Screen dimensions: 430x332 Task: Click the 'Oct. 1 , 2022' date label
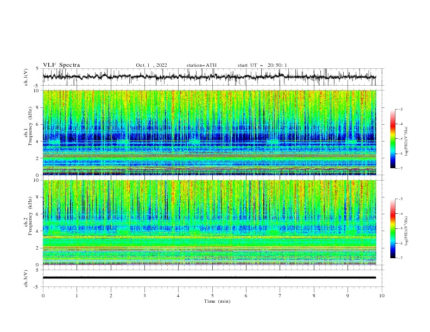tap(151, 65)
